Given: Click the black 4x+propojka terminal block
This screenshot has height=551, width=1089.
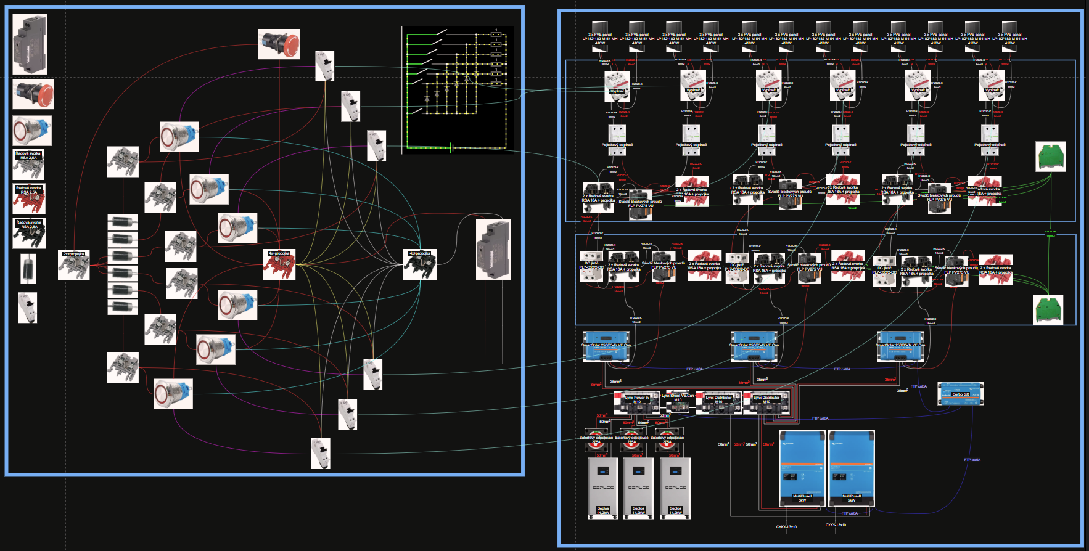Looking at the screenshot, I should (x=421, y=264).
